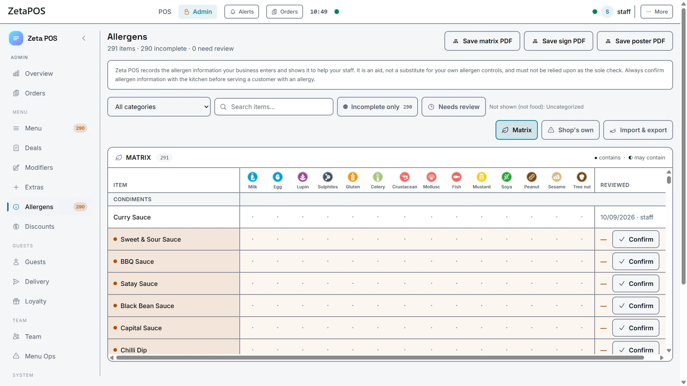Open Discounts from the sidebar
The width and height of the screenshot is (687, 386).
(x=50, y=227)
